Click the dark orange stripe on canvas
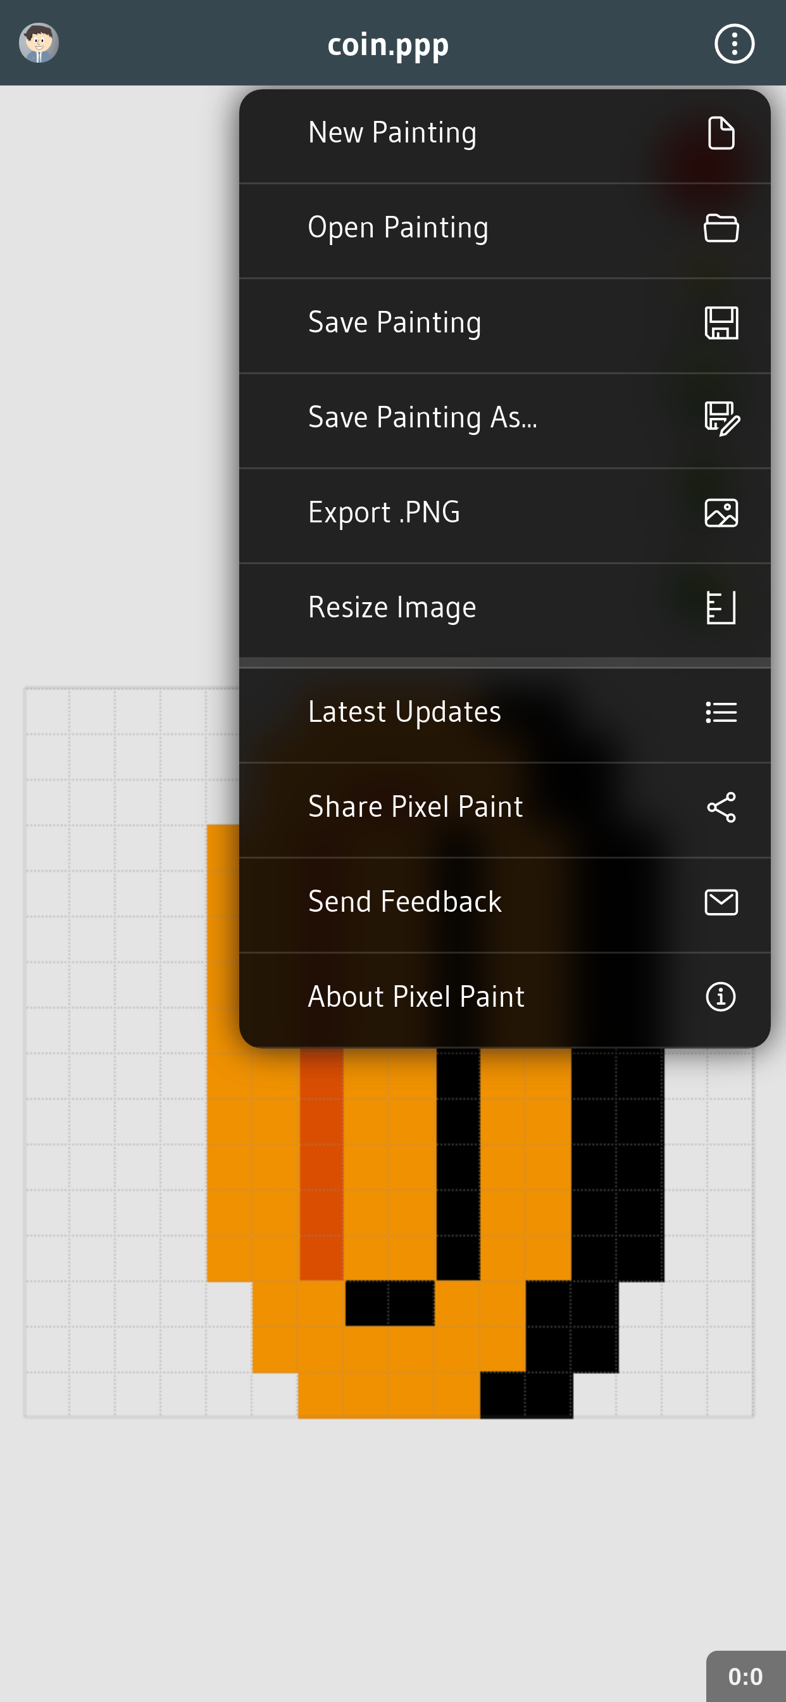Image resolution: width=786 pixels, height=1702 pixels. coord(321,1163)
